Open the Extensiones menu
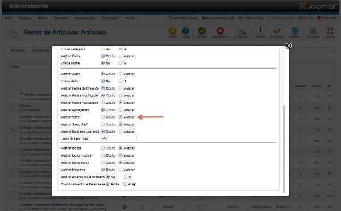Image resolution: width=341 pixels, height=211 pixels. click(x=110, y=18)
